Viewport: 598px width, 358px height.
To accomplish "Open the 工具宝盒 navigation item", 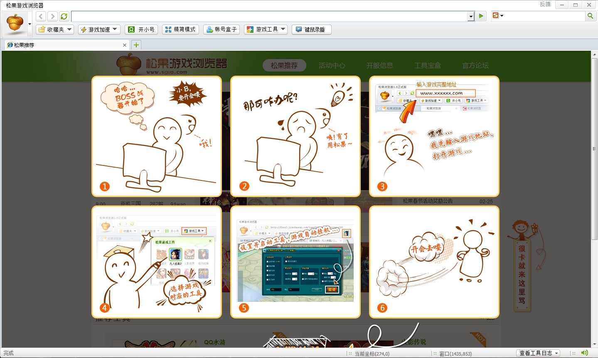I will (x=428, y=65).
